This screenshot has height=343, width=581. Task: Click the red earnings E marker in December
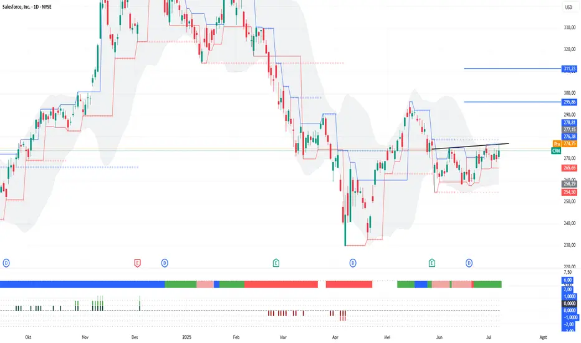[x=137, y=263]
